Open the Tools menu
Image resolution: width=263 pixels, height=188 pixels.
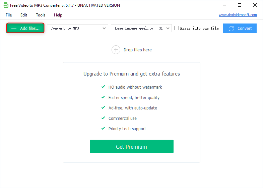click(41, 15)
